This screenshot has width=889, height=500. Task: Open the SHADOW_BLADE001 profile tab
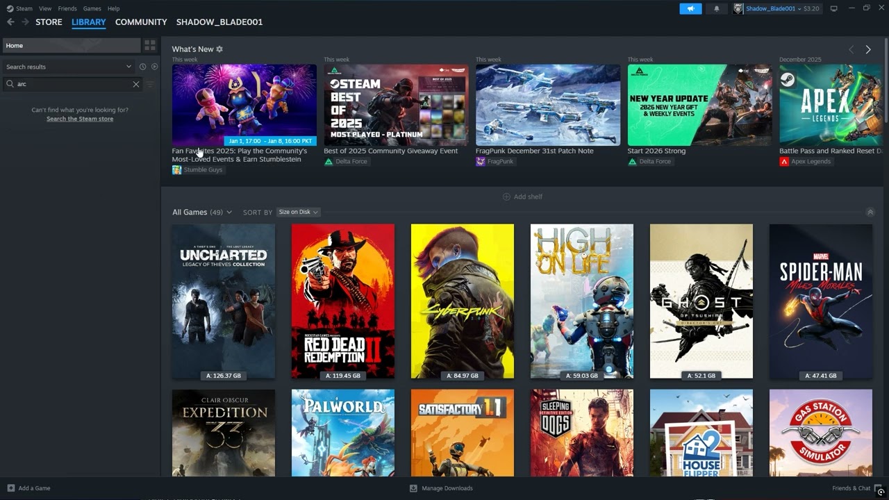tap(219, 22)
